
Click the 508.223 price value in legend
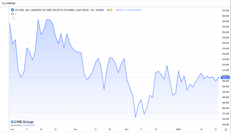coord(120,10)
